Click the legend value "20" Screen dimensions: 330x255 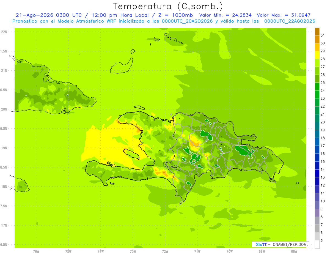(x=323, y=122)
